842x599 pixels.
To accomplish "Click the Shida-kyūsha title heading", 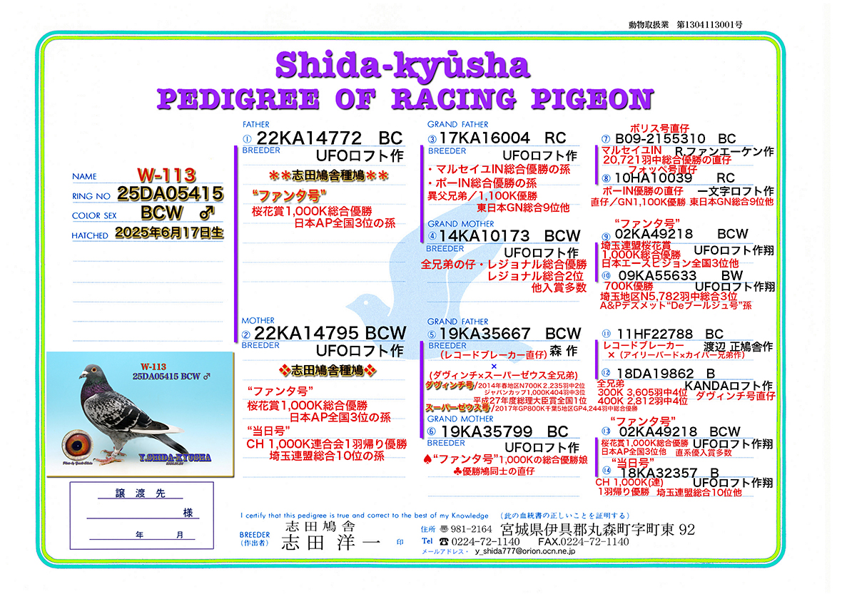I will coord(403,66).
